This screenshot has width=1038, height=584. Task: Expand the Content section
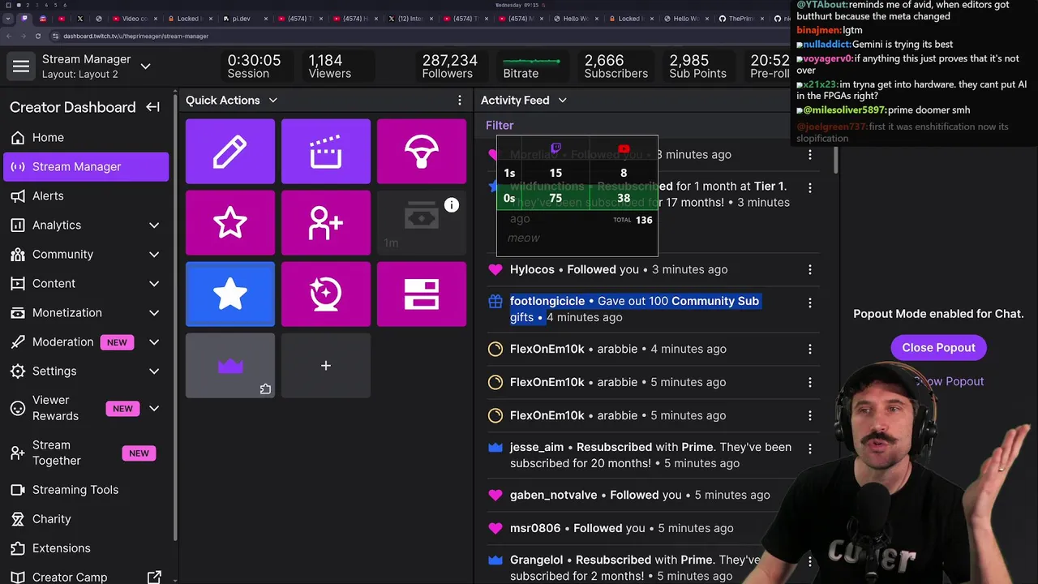point(154,283)
